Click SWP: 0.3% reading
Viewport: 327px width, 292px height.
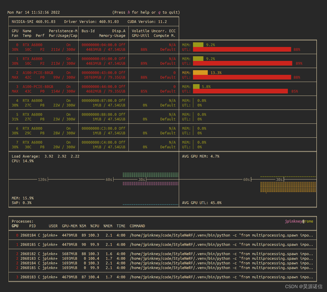(22, 203)
